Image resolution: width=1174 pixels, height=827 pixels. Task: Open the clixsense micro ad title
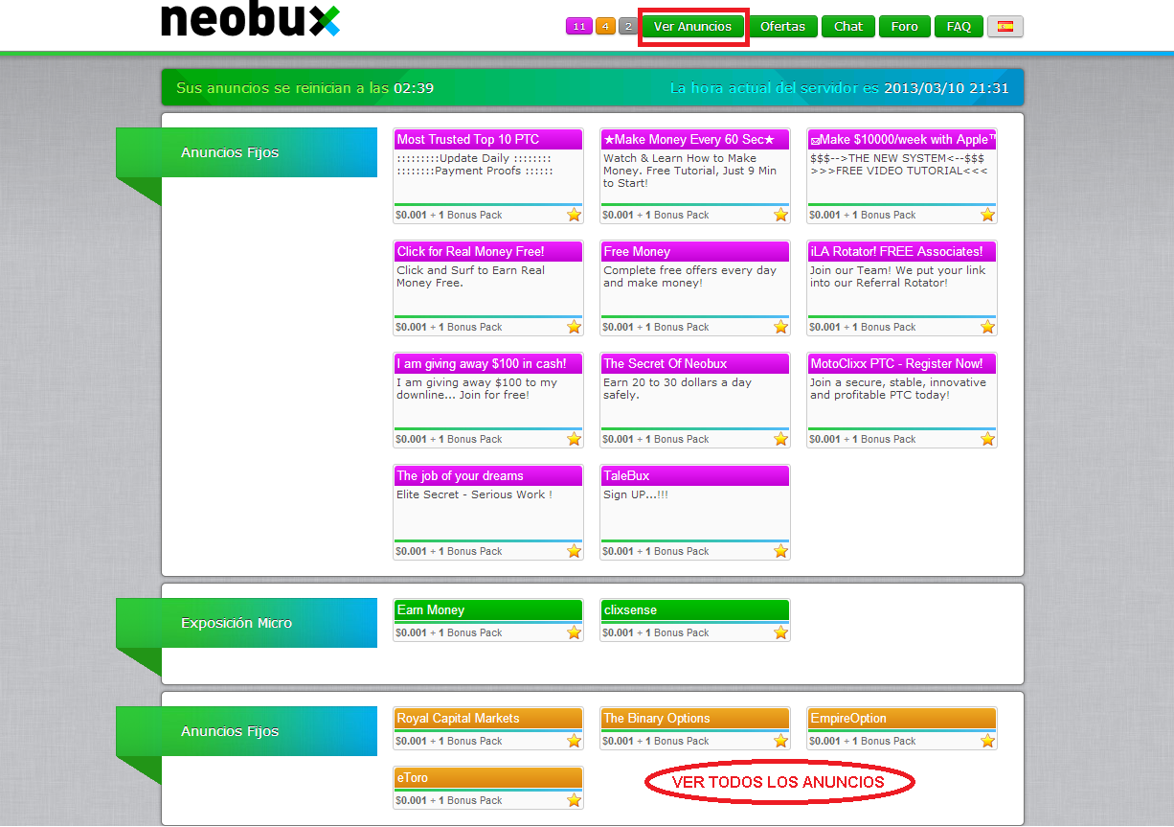click(x=695, y=610)
